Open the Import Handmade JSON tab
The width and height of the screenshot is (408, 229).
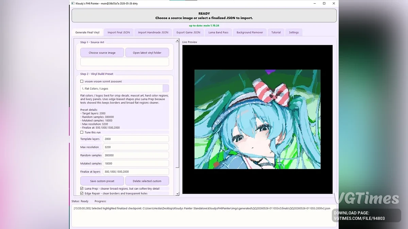(x=153, y=33)
